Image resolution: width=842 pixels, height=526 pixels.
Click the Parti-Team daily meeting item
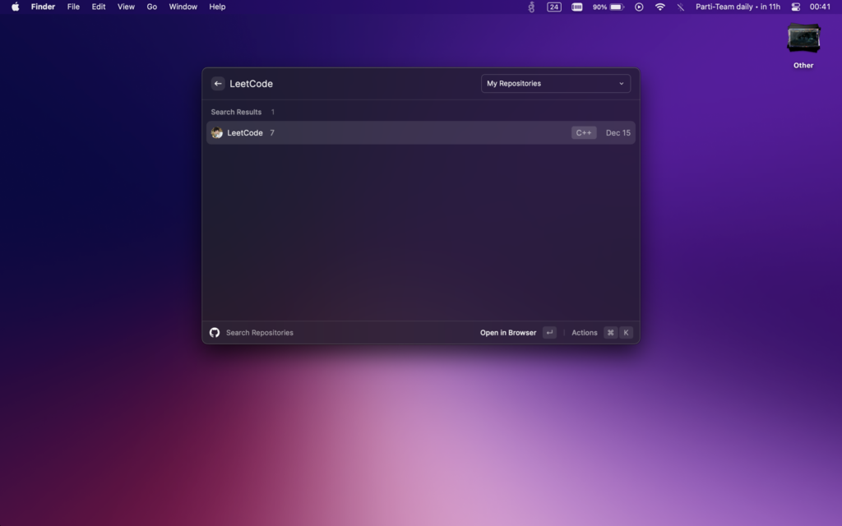pyautogui.click(x=738, y=7)
